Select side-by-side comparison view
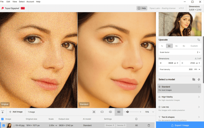Viewport: 204px width, 128px height. click(x=119, y=112)
